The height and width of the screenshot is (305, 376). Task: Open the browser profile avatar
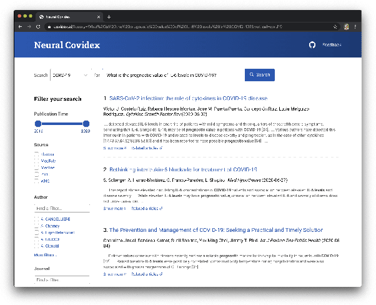(346, 27)
